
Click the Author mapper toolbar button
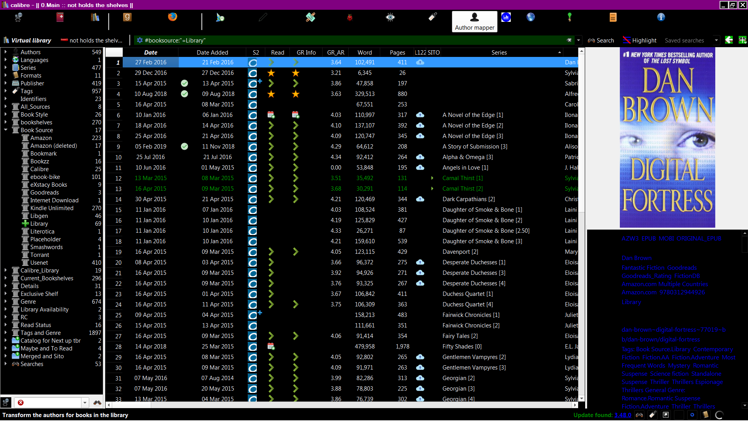click(475, 21)
